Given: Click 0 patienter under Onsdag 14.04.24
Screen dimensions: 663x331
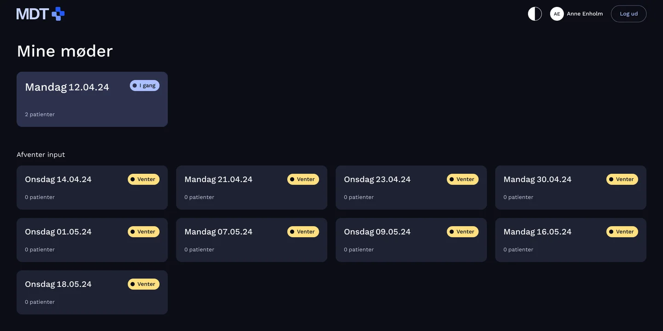Looking at the screenshot, I should pyautogui.click(x=40, y=197).
